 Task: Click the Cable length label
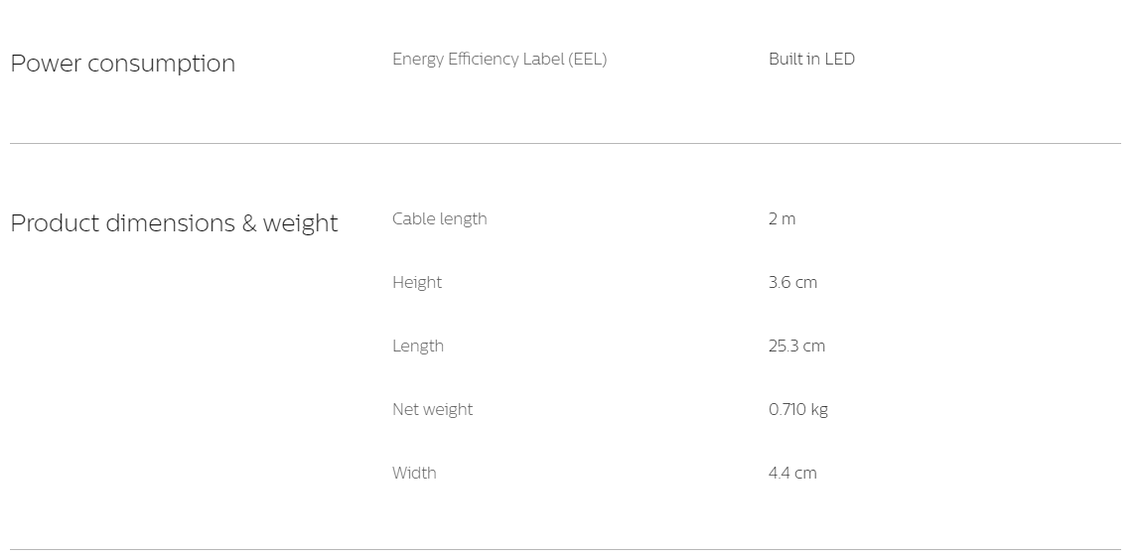(440, 219)
